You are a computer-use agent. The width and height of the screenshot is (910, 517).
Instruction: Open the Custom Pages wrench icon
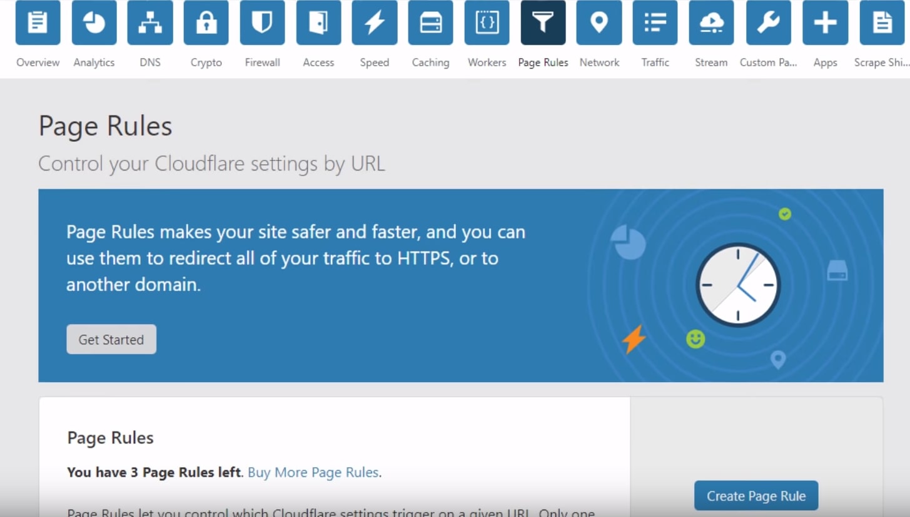(768, 22)
